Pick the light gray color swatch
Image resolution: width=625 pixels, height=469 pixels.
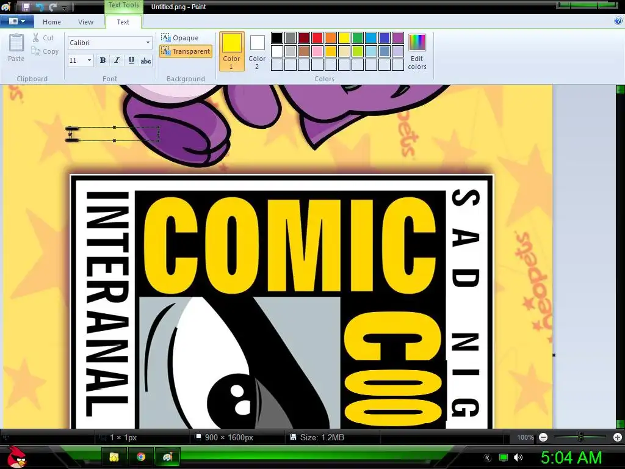pos(291,51)
